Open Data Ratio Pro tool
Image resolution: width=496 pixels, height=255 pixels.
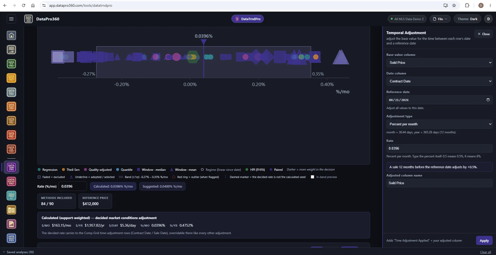(x=11, y=181)
